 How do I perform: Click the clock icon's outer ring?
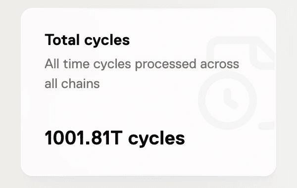(227, 74)
